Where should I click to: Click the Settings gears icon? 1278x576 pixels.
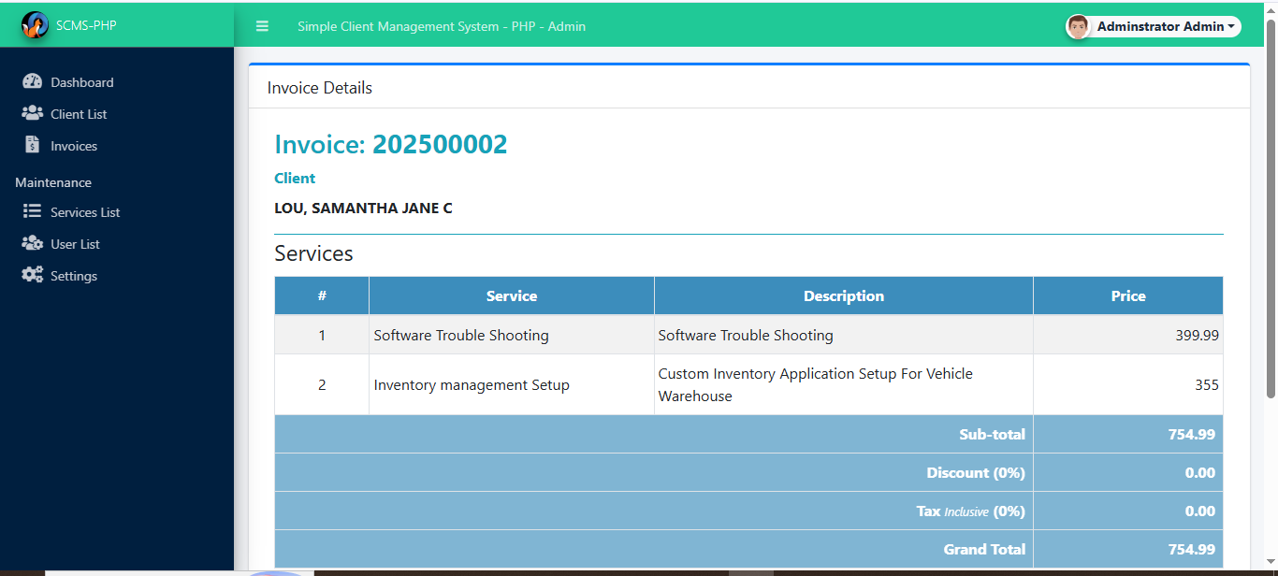(33, 275)
